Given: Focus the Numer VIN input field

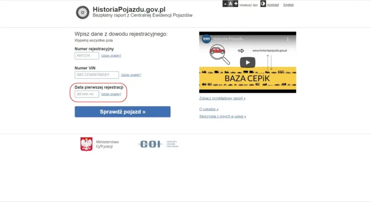Looking at the screenshot, I should (x=97, y=75).
